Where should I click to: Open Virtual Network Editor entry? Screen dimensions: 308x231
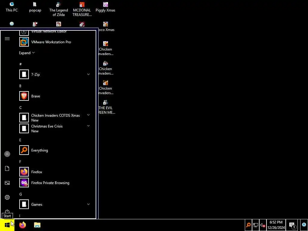[x=55, y=32]
